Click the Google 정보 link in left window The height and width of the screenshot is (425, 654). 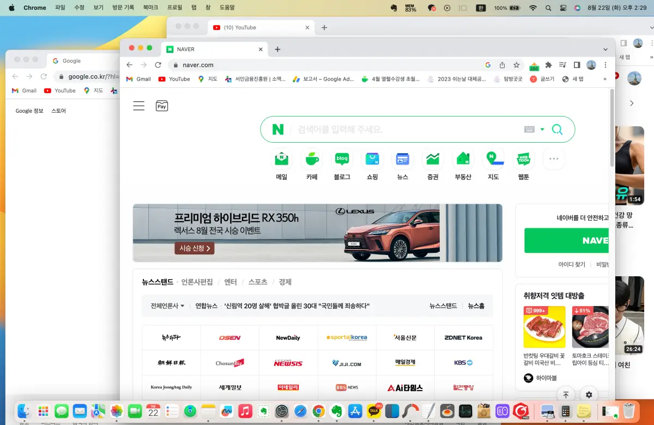(29, 111)
